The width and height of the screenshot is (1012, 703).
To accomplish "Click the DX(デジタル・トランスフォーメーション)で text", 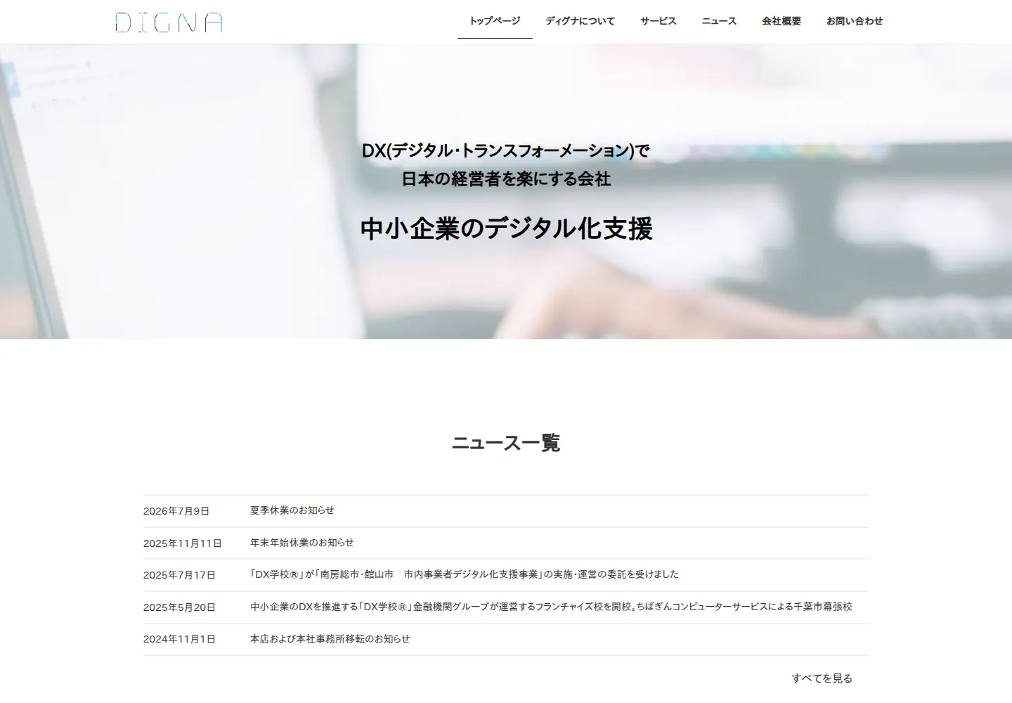I will point(506,150).
